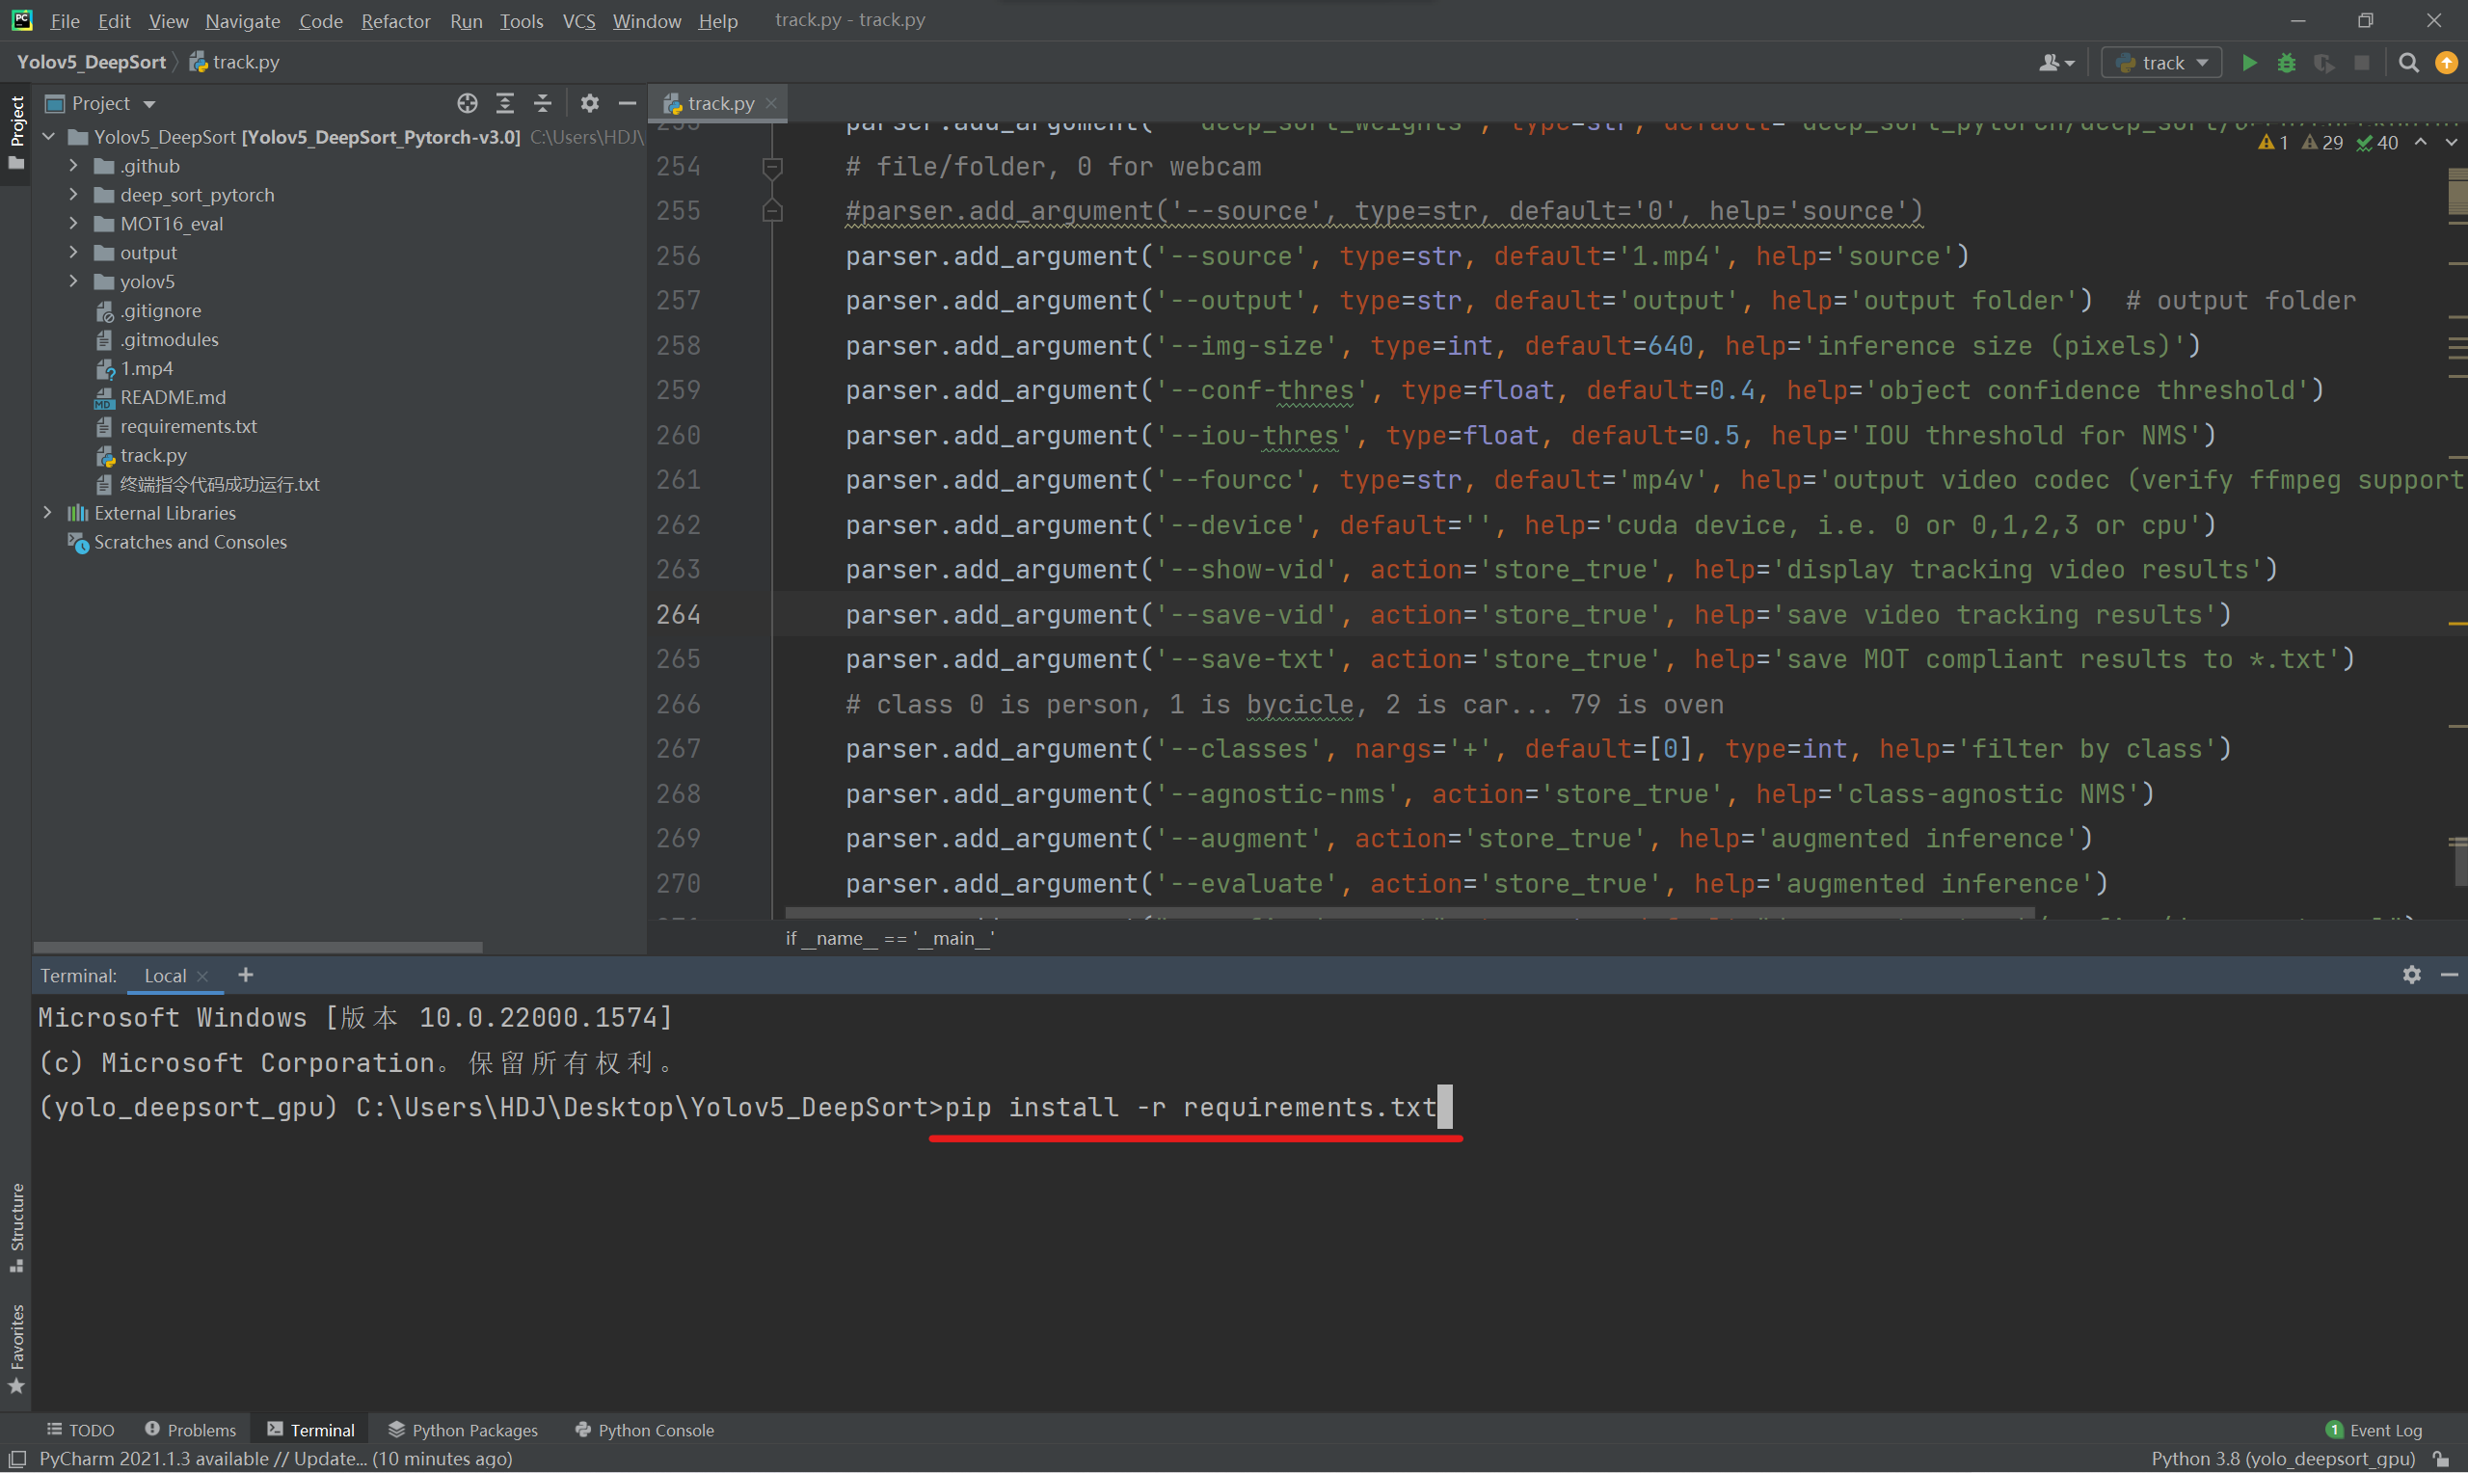This screenshot has height=1473, width=2468.
Task: Run the track configuration
Action: point(2250,63)
